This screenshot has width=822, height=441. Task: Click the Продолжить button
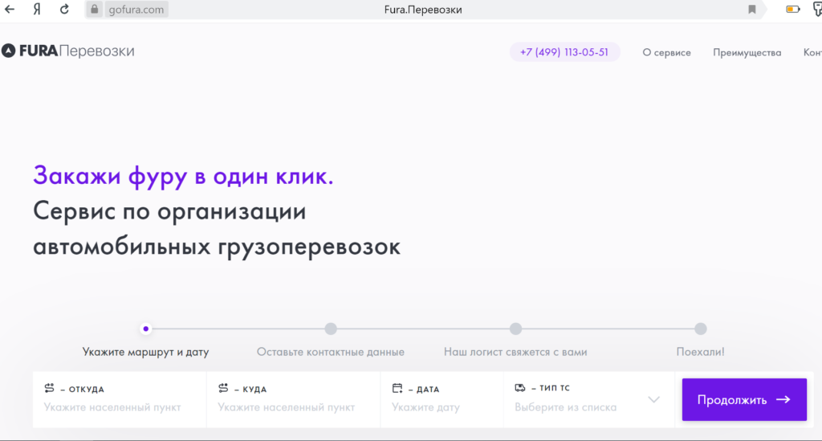pyautogui.click(x=744, y=399)
